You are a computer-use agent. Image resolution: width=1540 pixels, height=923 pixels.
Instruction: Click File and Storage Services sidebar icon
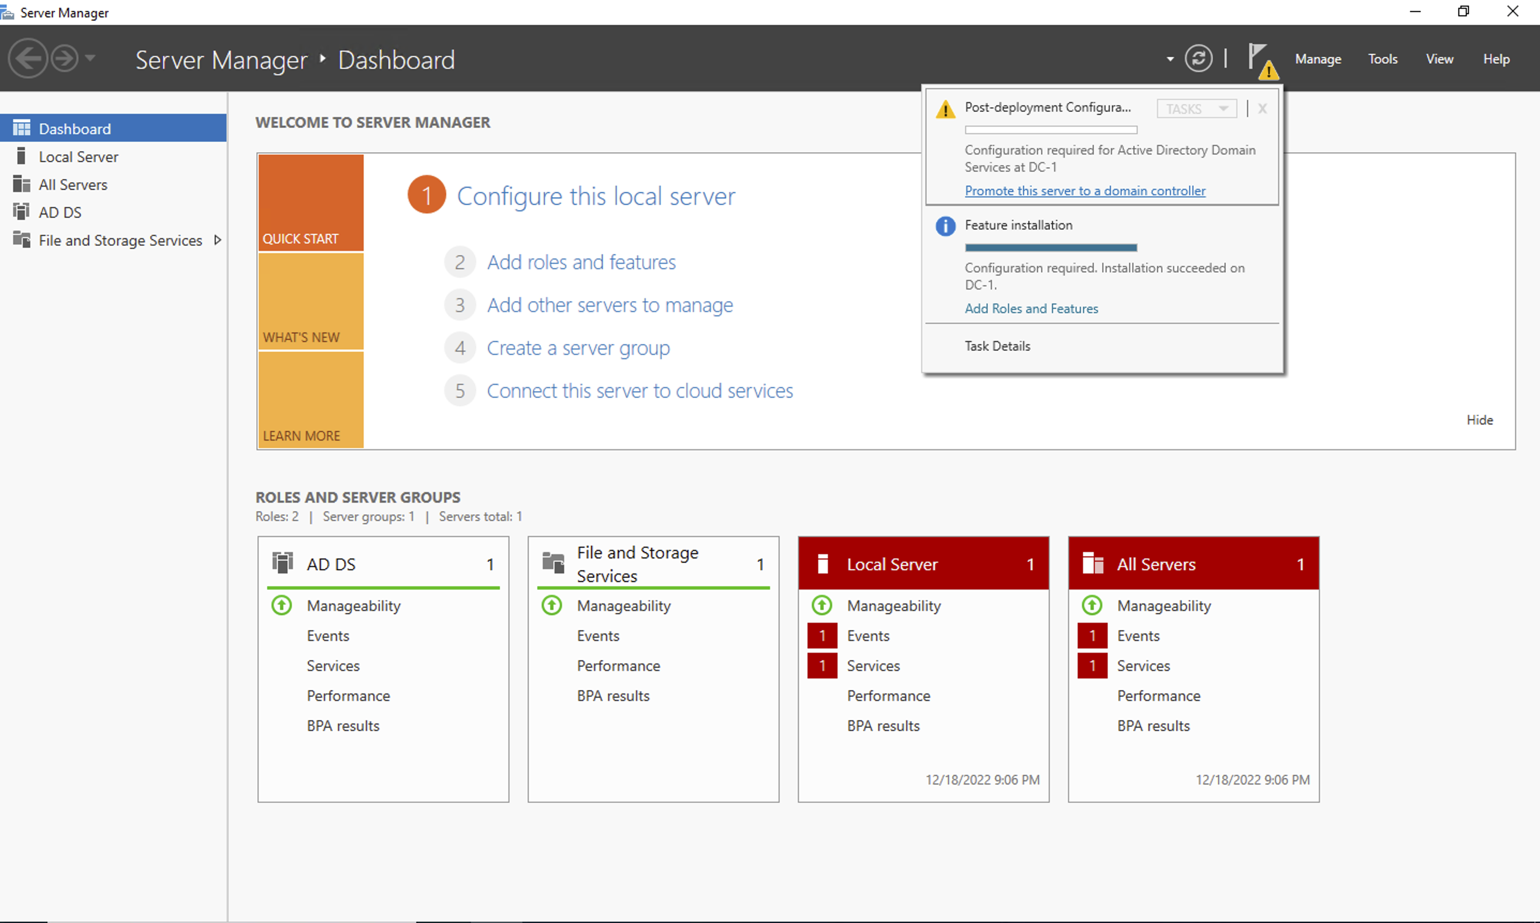pos(22,240)
